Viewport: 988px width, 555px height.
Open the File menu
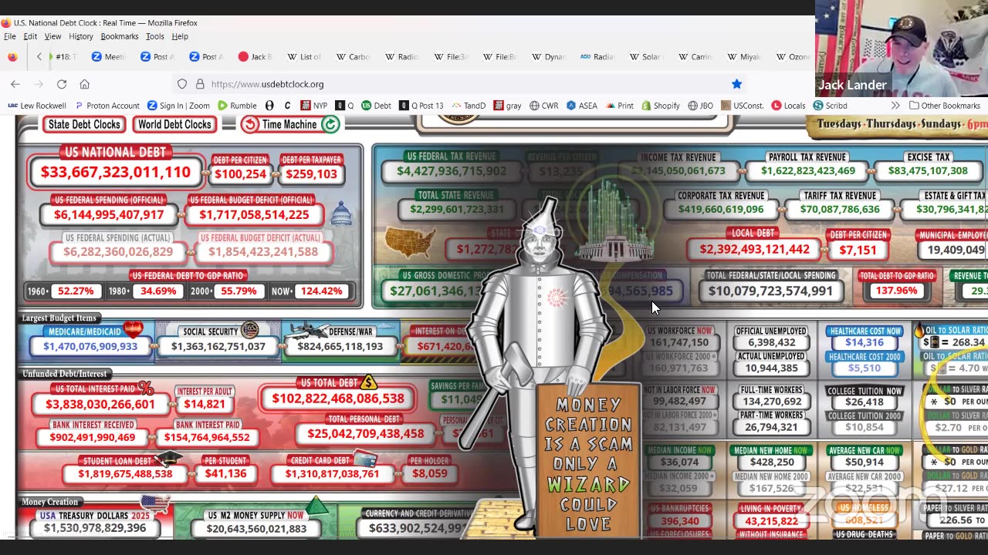click(10, 36)
